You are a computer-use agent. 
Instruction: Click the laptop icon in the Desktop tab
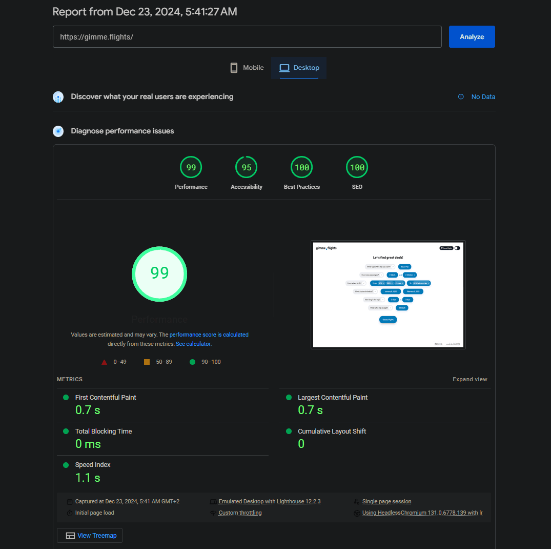pos(284,68)
